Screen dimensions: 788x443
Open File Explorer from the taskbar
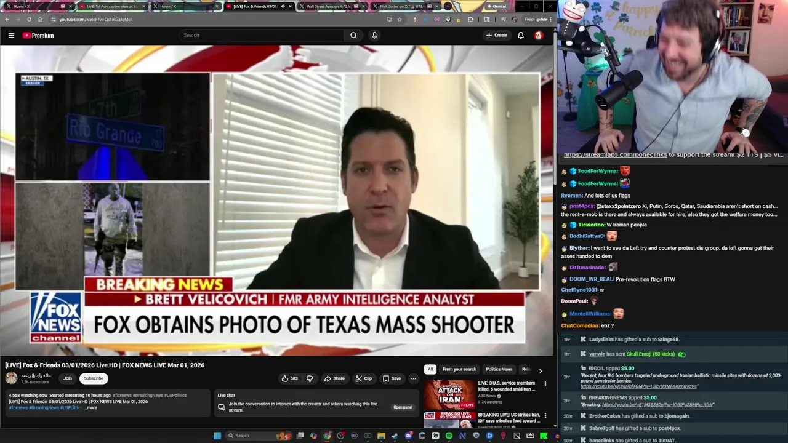(381, 436)
